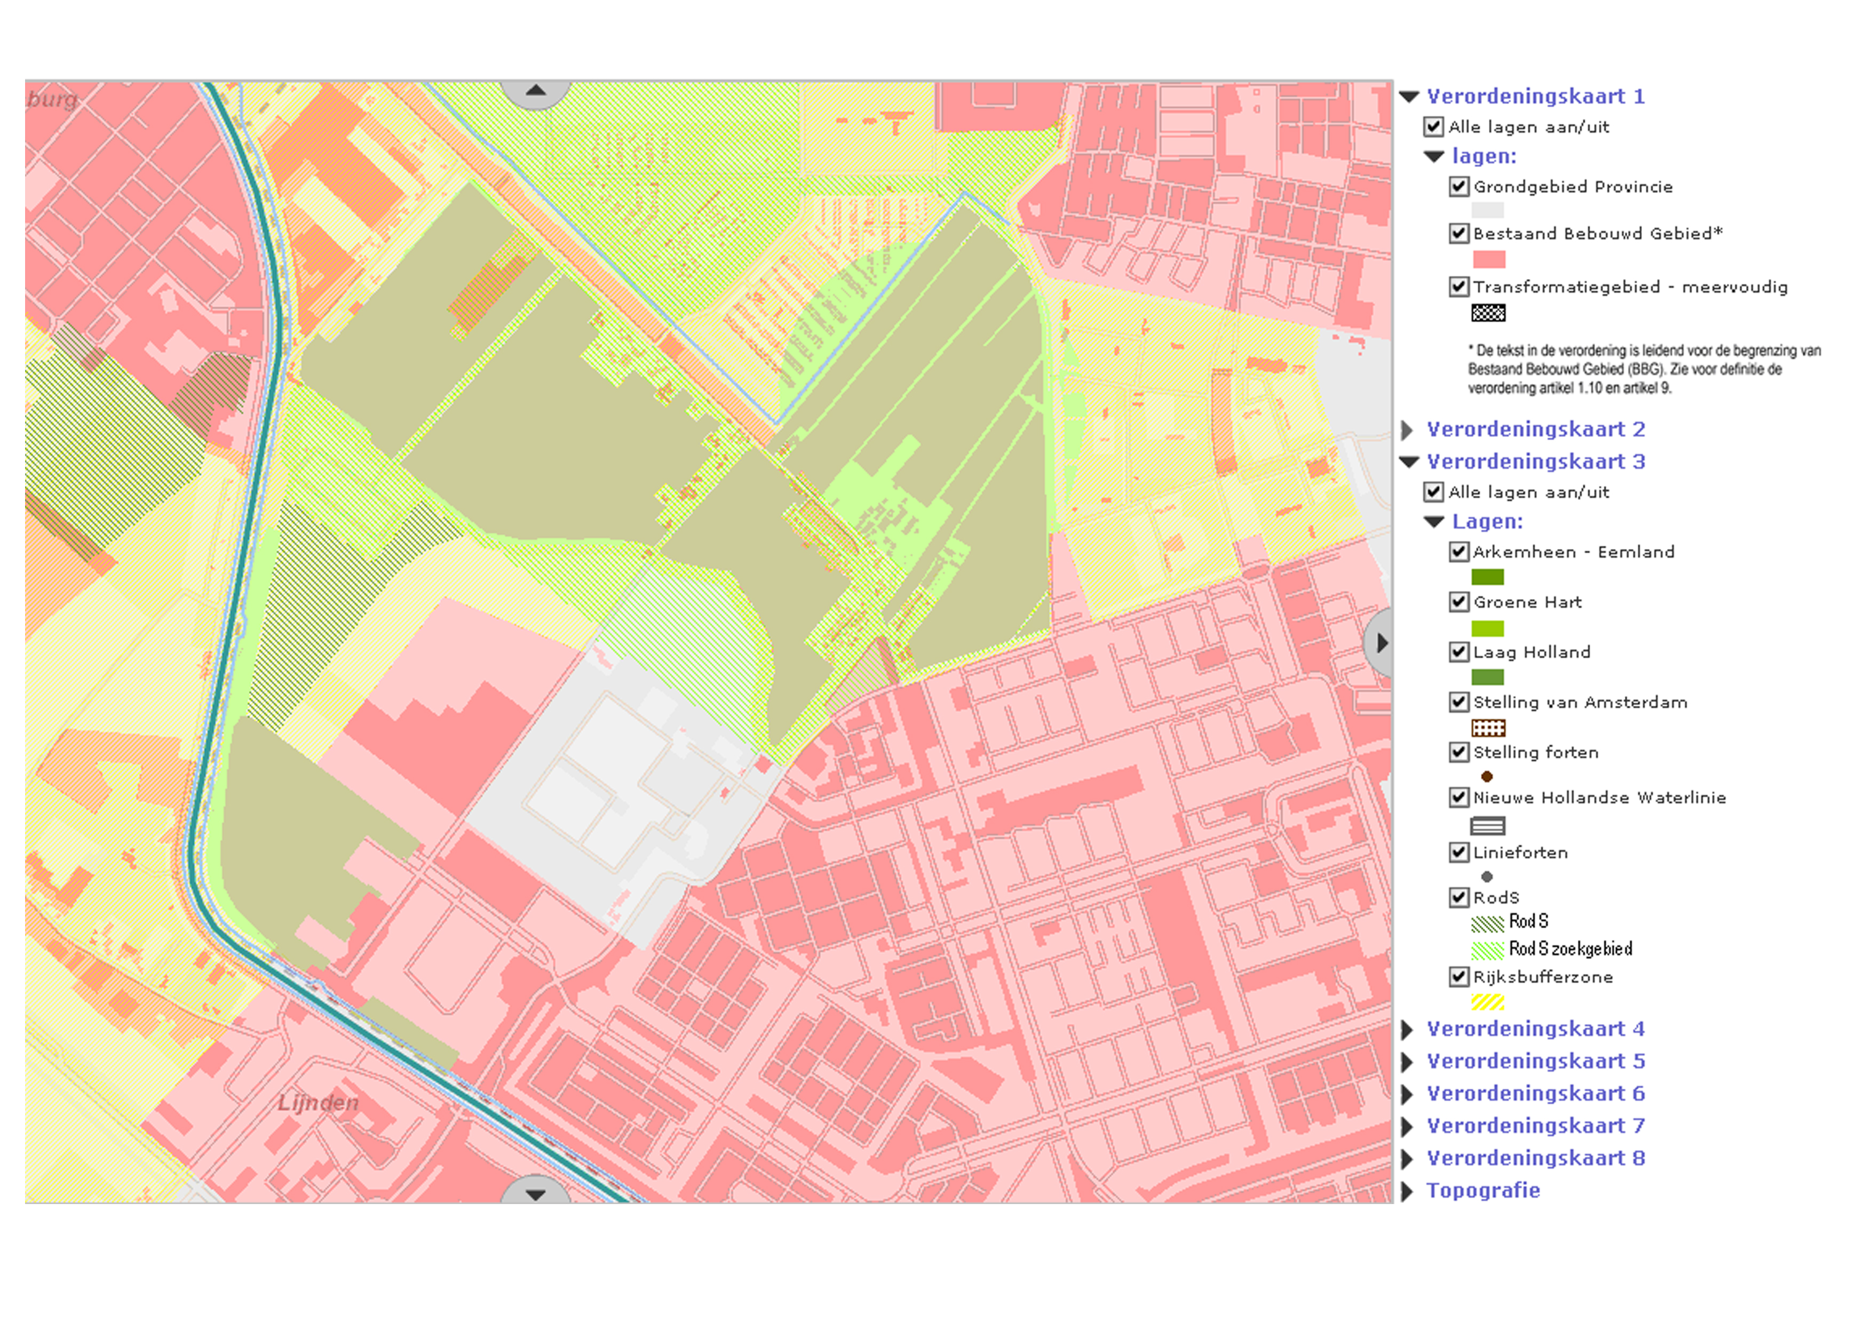Open the Topografie heading link
Viewport: 1872px width, 1323px height.
[1483, 1191]
